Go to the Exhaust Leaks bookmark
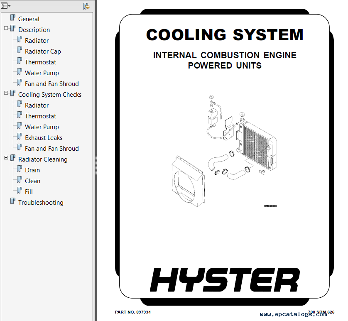The image size is (348, 321). tap(44, 138)
